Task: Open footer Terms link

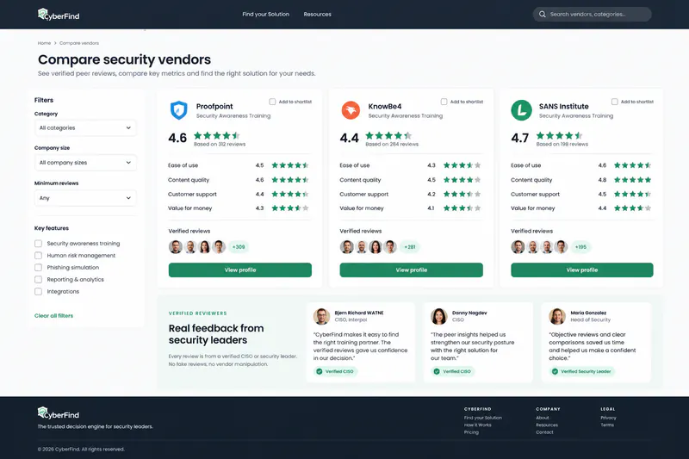Action: [x=607, y=425]
